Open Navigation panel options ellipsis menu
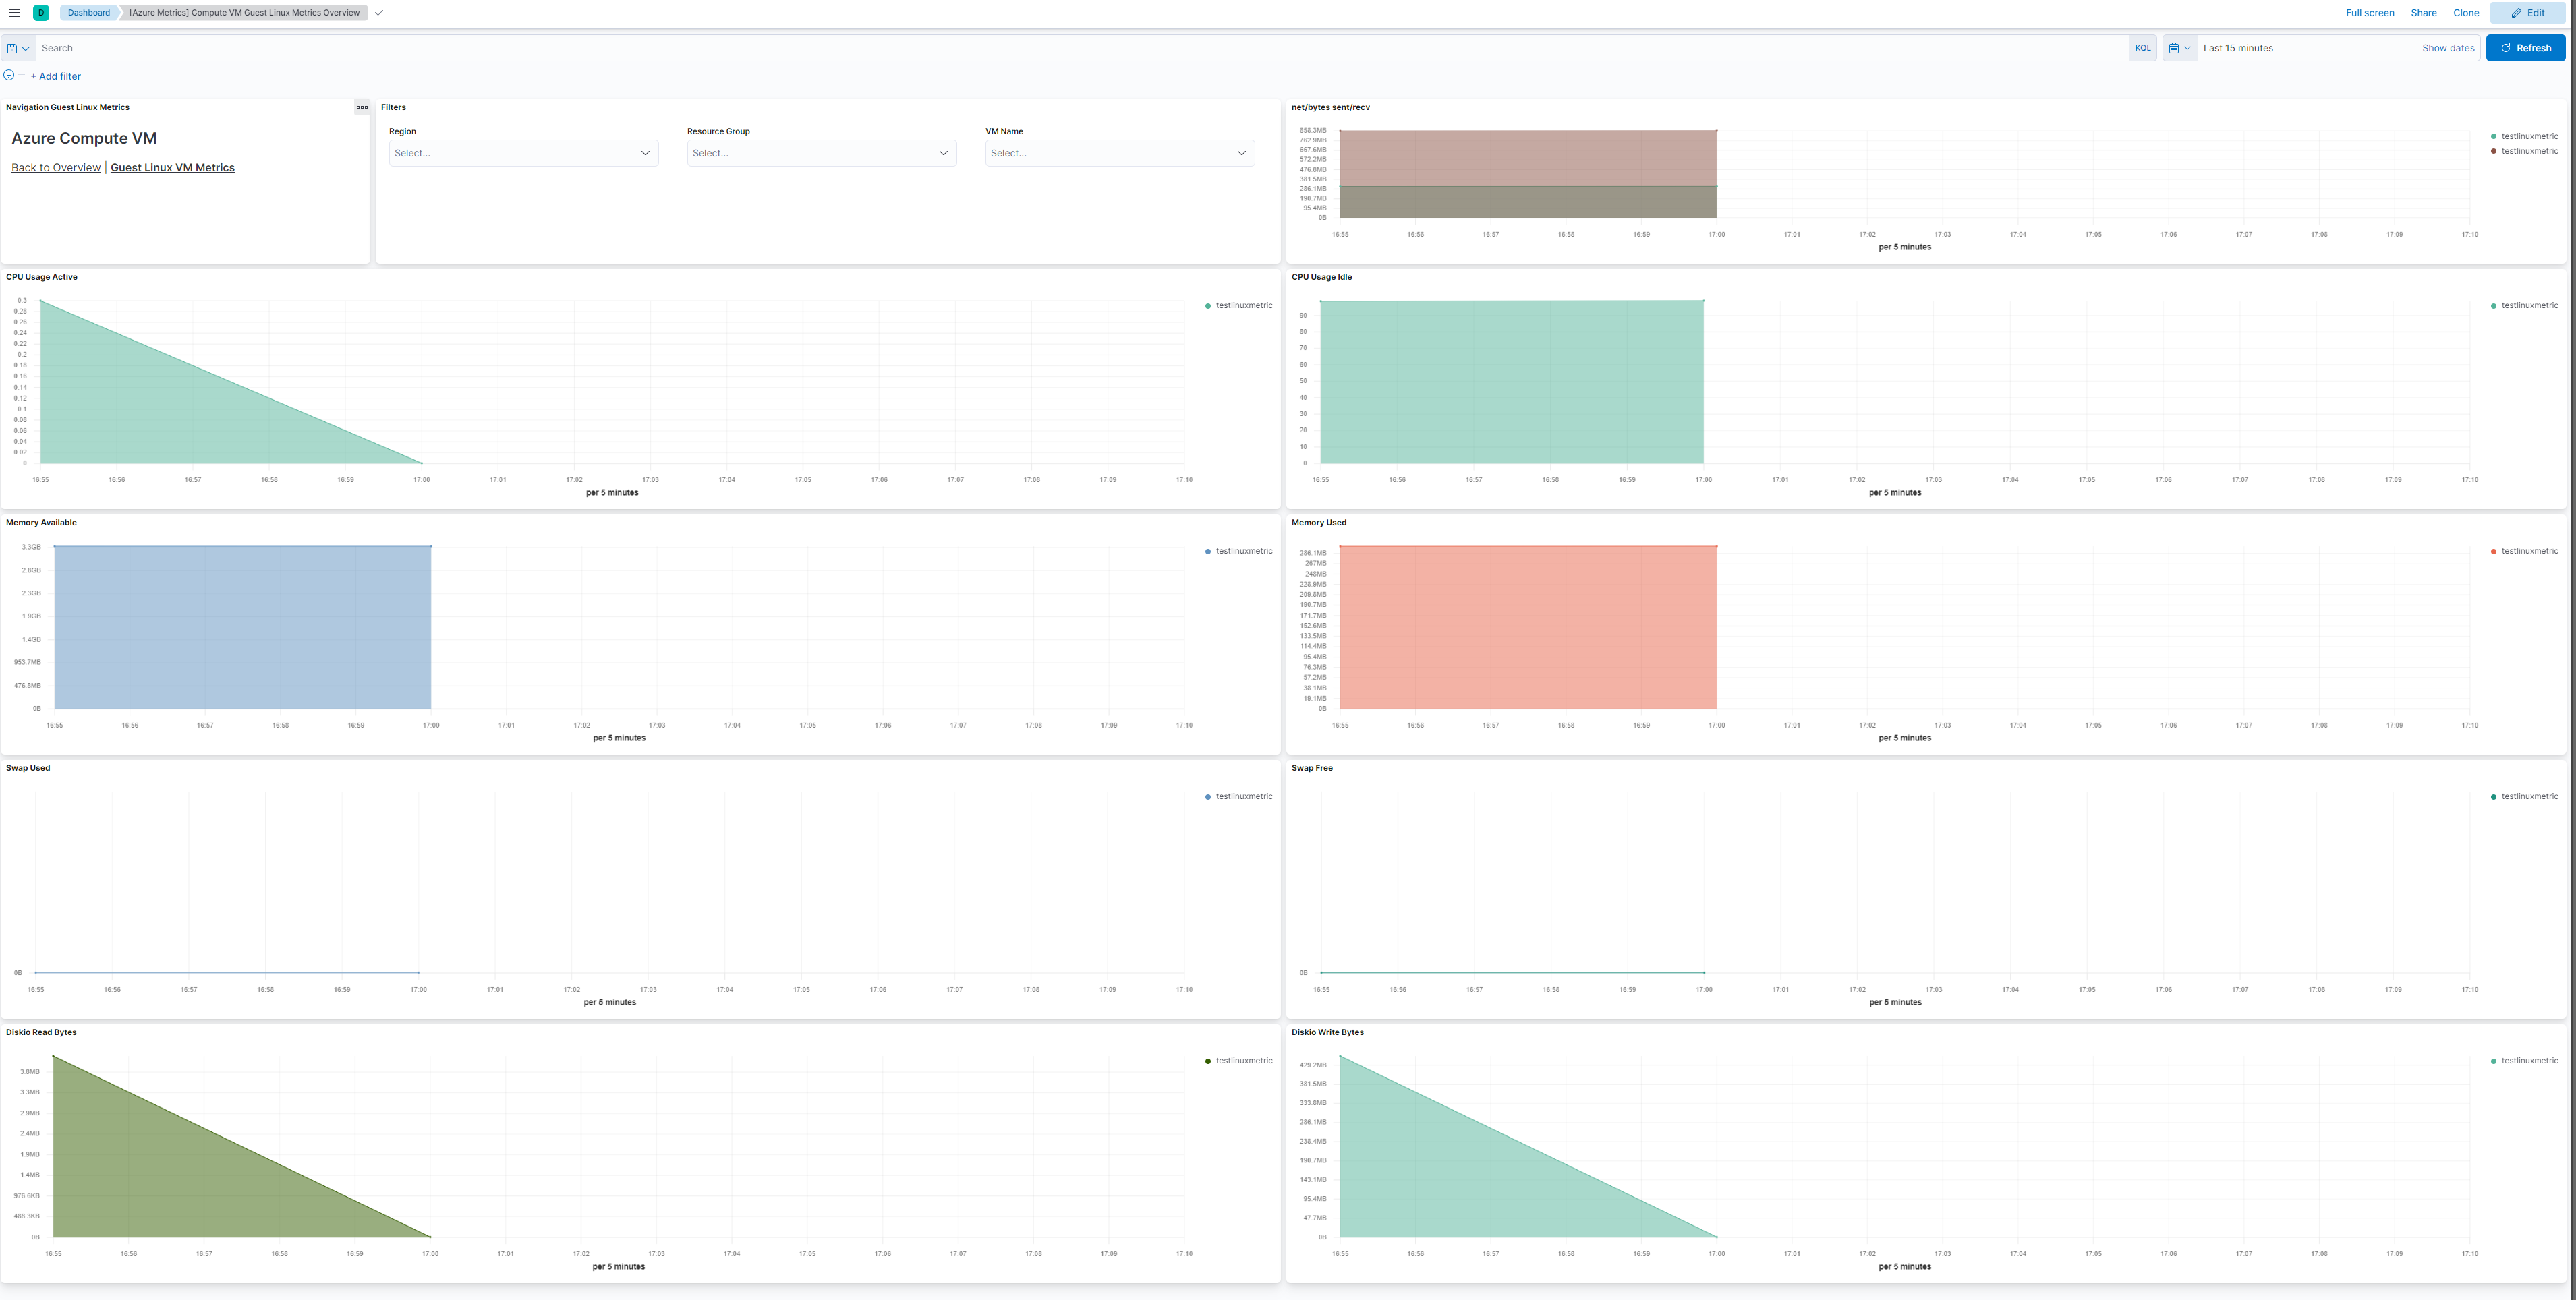The image size is (2576, 1300). 362,107
